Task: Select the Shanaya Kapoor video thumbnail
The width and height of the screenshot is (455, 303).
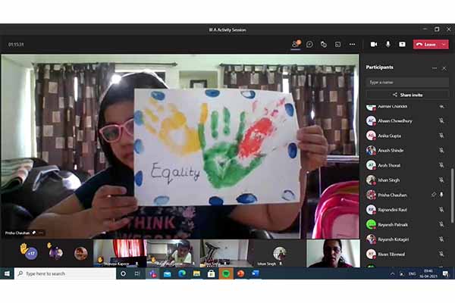Action: pos(120,253)
